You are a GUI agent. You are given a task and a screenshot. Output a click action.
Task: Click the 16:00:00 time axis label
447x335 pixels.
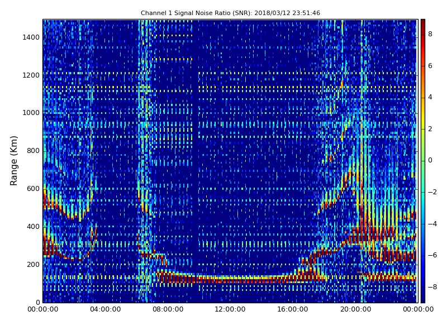[293, 309]
